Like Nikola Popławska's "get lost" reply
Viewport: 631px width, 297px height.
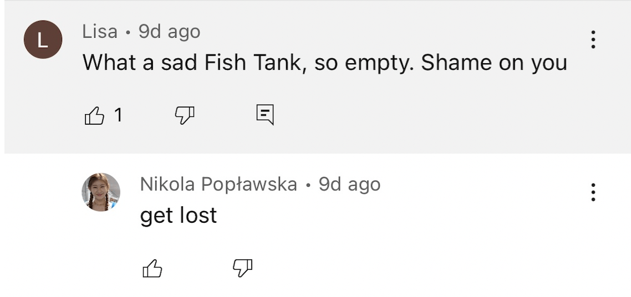[152, 269]
